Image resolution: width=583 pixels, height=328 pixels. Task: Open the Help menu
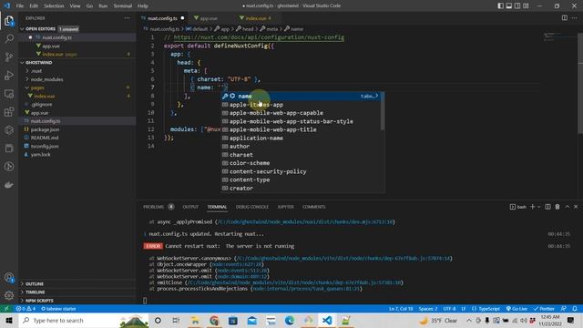[143, 6]
